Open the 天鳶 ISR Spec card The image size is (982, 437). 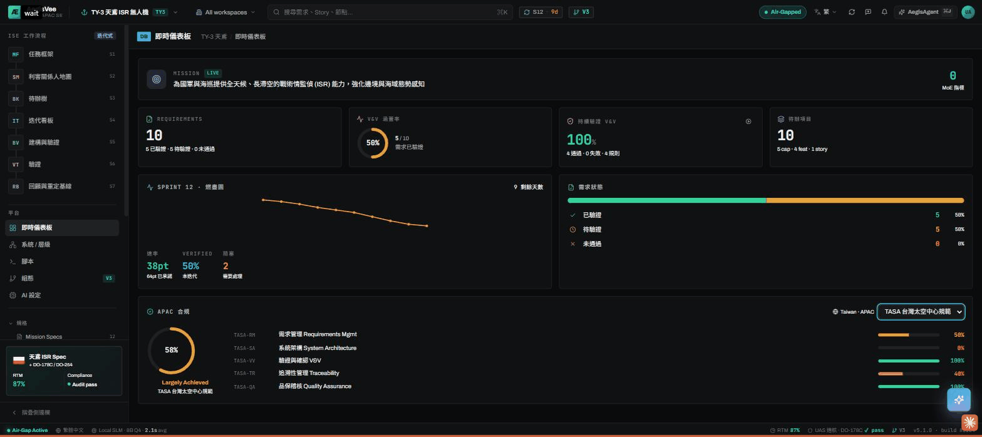(64, 371)
